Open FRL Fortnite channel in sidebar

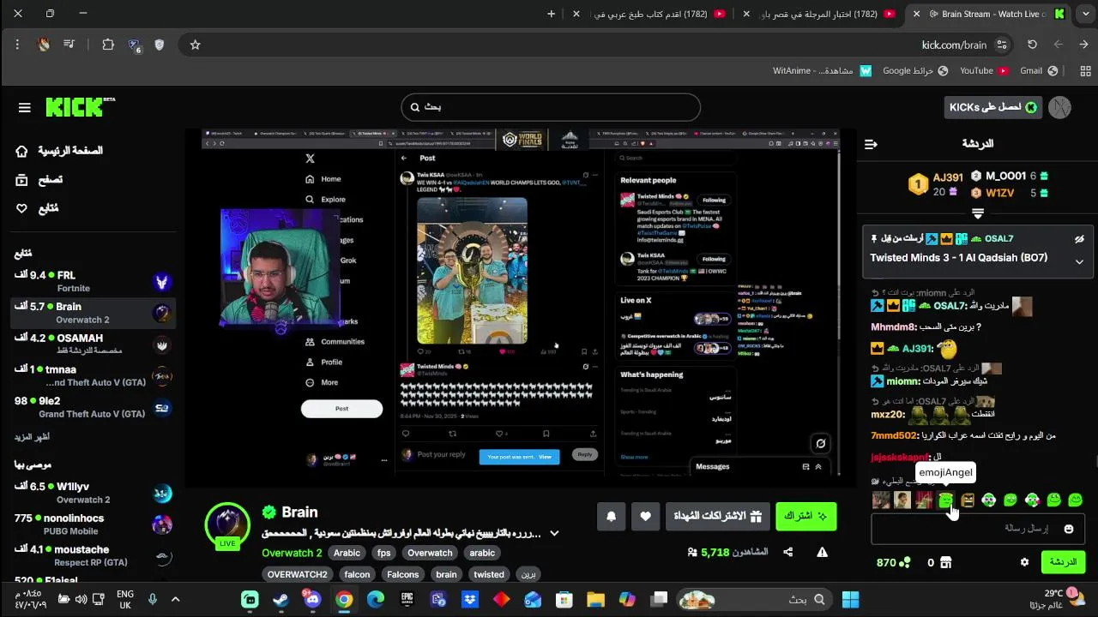93,281
